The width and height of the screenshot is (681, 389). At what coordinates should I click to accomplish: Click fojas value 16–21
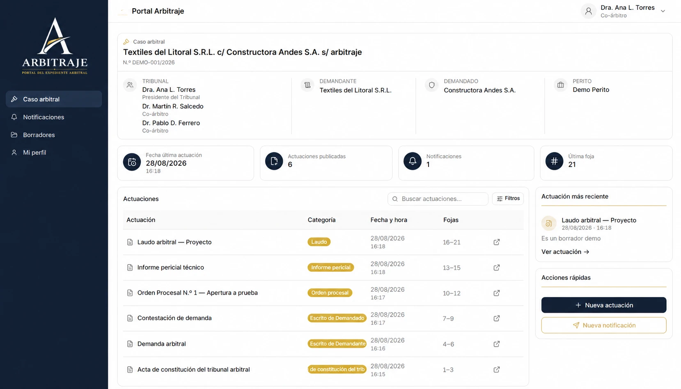coord(452,243)
